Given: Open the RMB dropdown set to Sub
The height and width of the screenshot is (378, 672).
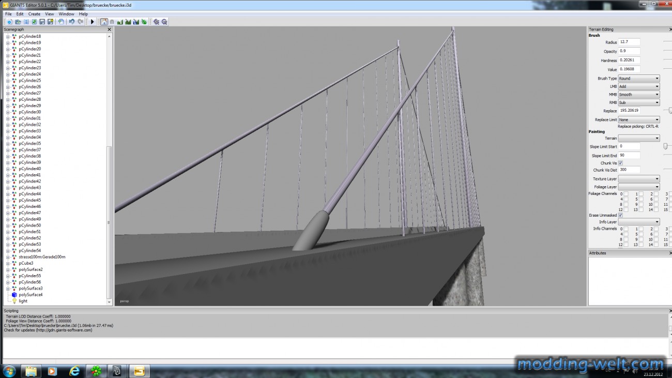Looking at the screenshot, I should pos(639,102).
